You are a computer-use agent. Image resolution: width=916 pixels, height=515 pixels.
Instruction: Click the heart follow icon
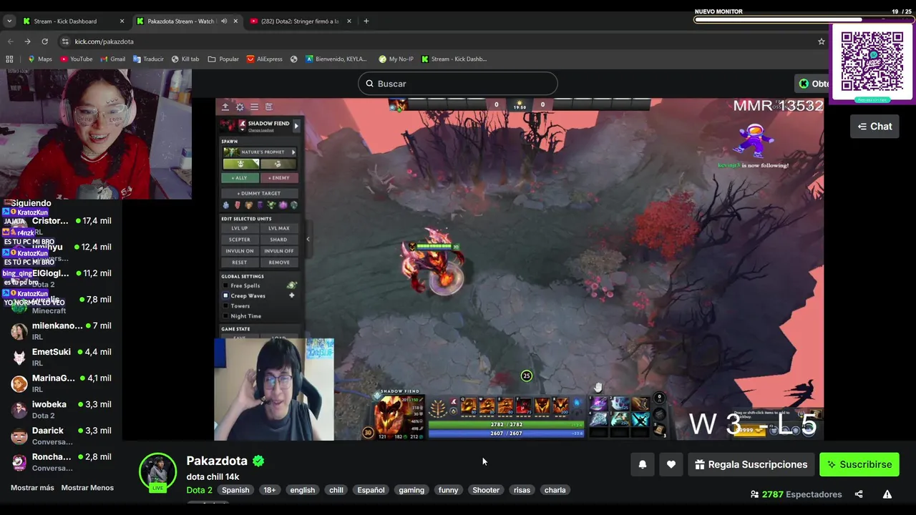coord(671,464)
